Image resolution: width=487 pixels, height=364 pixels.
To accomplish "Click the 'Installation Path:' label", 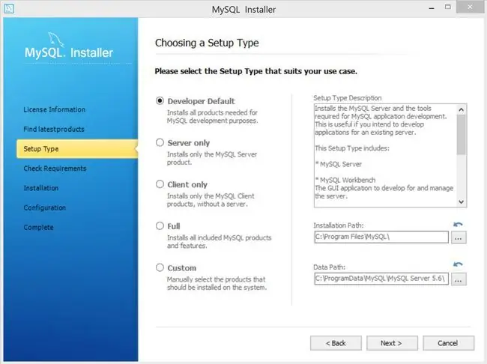I will tap(338, 225).
